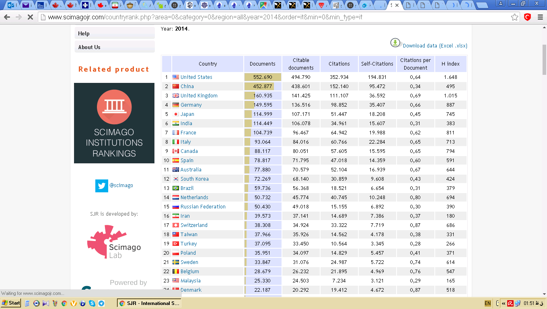Click the browser back arrow

7,17
